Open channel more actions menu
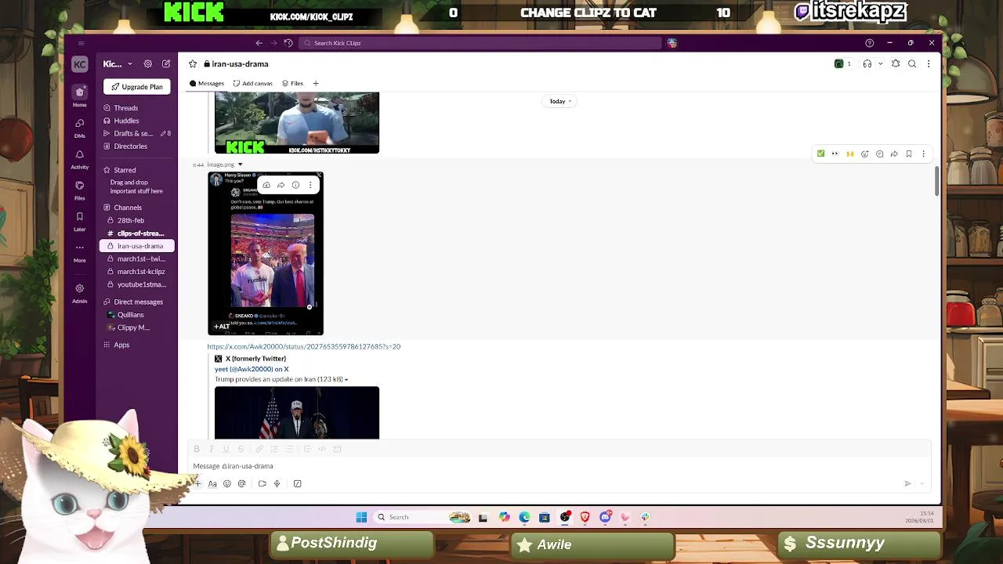This screenshot has width=1003, height=564. click(x=929, y=64)
